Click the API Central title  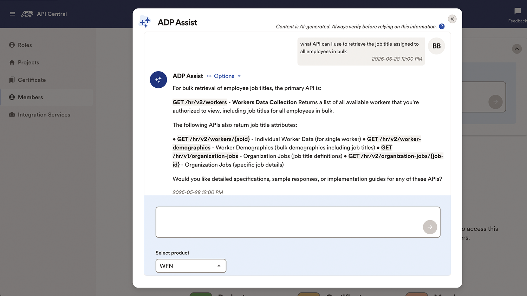pos(52,14)
